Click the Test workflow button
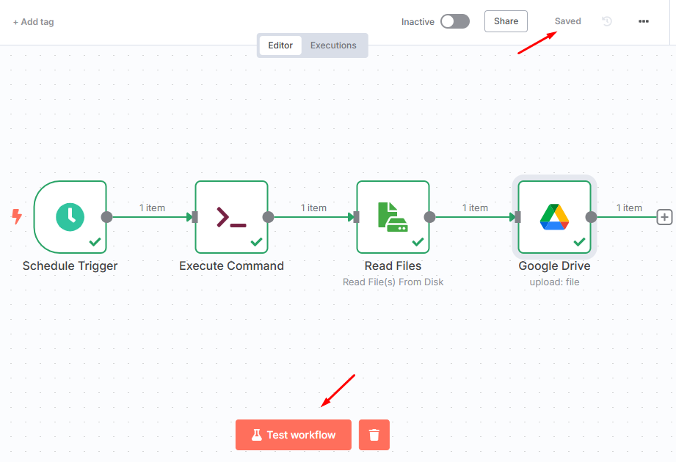 pos(294,435)
